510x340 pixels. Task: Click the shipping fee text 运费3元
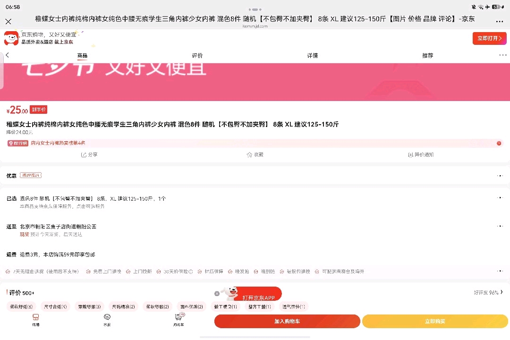[57, 255]
